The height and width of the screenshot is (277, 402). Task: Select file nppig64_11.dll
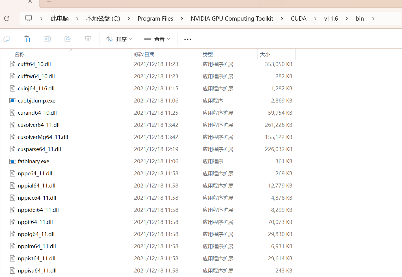pos(36,234)
